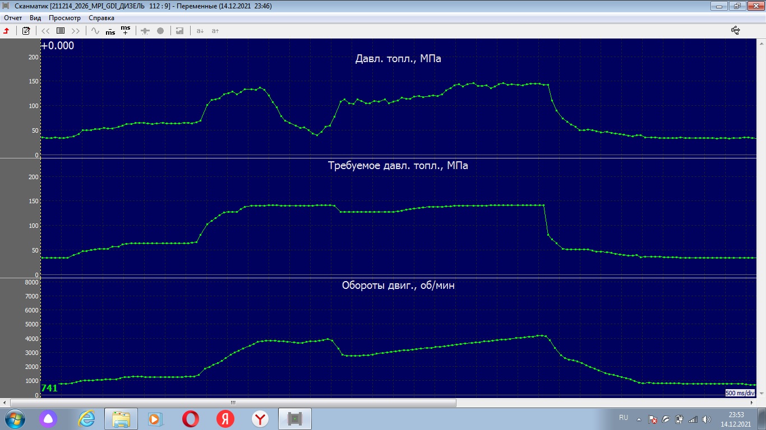Launch Yandex Browser from taskbar

coord(260,419)
